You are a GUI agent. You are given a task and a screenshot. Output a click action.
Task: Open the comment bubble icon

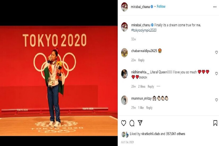tap(132, 123)
